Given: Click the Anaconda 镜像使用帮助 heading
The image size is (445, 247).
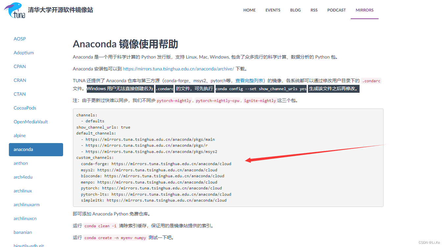Looking at the screenshot, I should 125,44.
